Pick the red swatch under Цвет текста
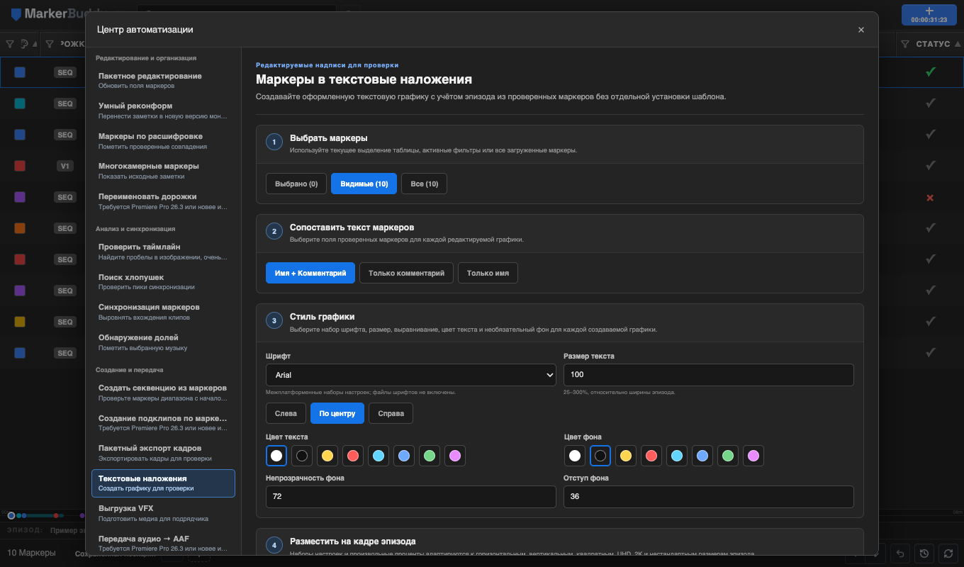This screenshot has height=567, width=964. [x=353, y=456]
